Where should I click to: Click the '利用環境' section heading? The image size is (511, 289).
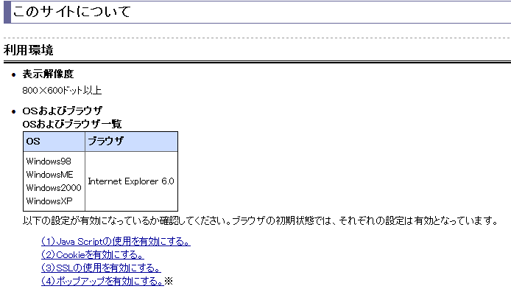29,50
